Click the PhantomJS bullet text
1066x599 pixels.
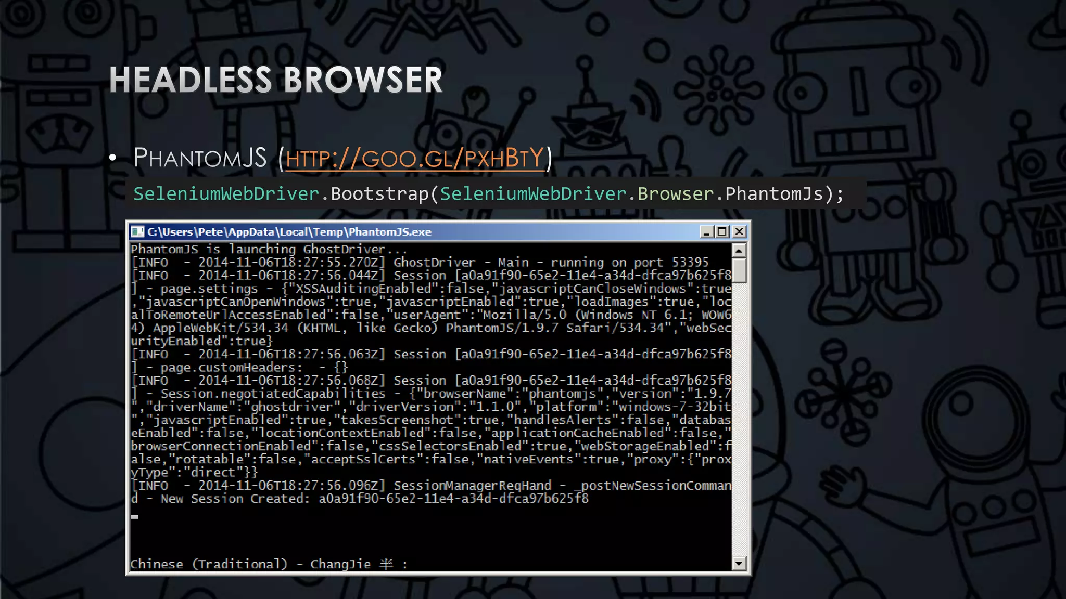tap(200, 158)
